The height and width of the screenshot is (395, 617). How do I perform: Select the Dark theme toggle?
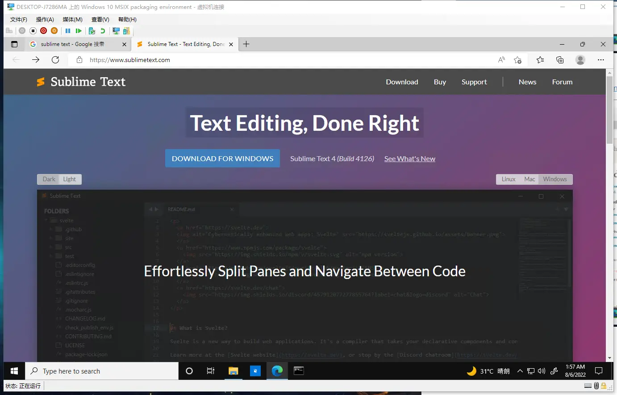(x=49, y=179)
